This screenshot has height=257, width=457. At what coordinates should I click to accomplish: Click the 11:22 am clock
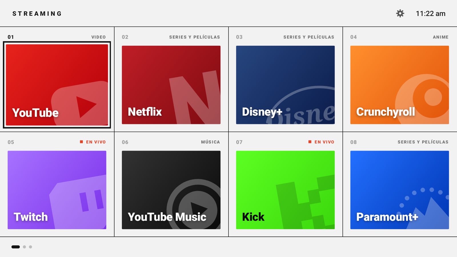[x=430, y=13]
